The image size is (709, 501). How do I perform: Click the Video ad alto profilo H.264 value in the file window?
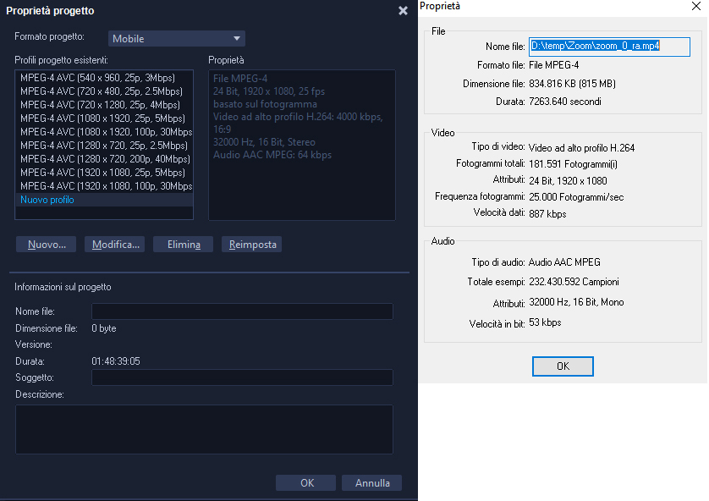[581, 148]
